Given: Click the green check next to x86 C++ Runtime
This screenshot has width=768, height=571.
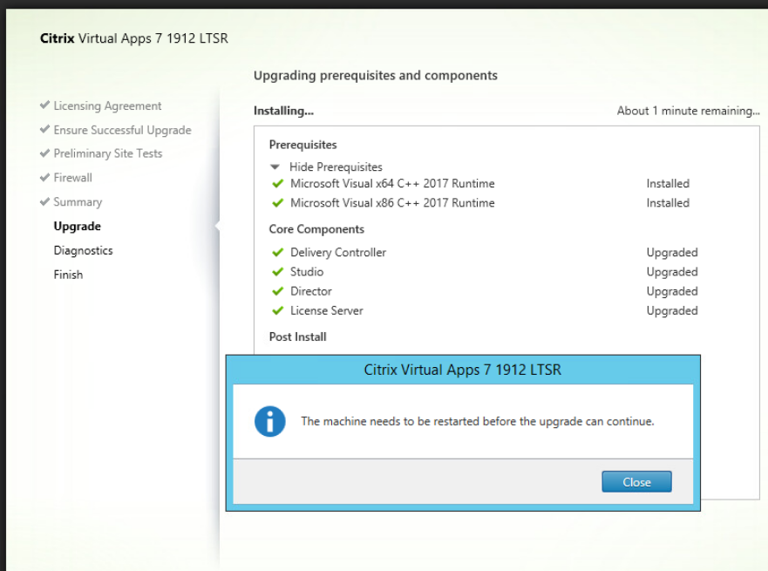Looking at the screenshot, I should [278, 203].
